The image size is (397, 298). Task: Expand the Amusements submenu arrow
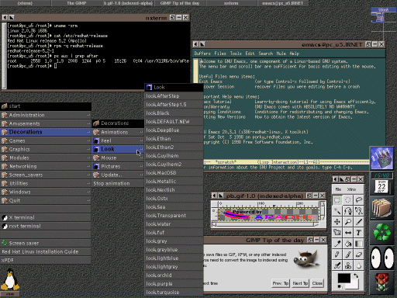click(x=88, y=123)
